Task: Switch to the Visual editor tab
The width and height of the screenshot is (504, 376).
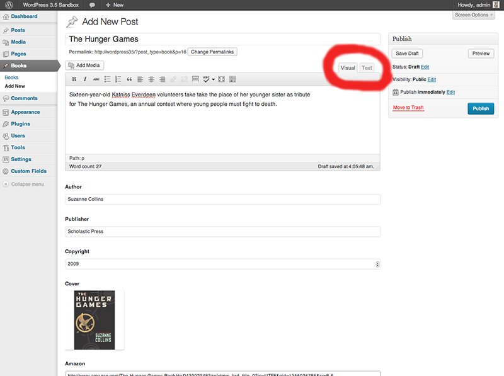Action: click(348, 68)
